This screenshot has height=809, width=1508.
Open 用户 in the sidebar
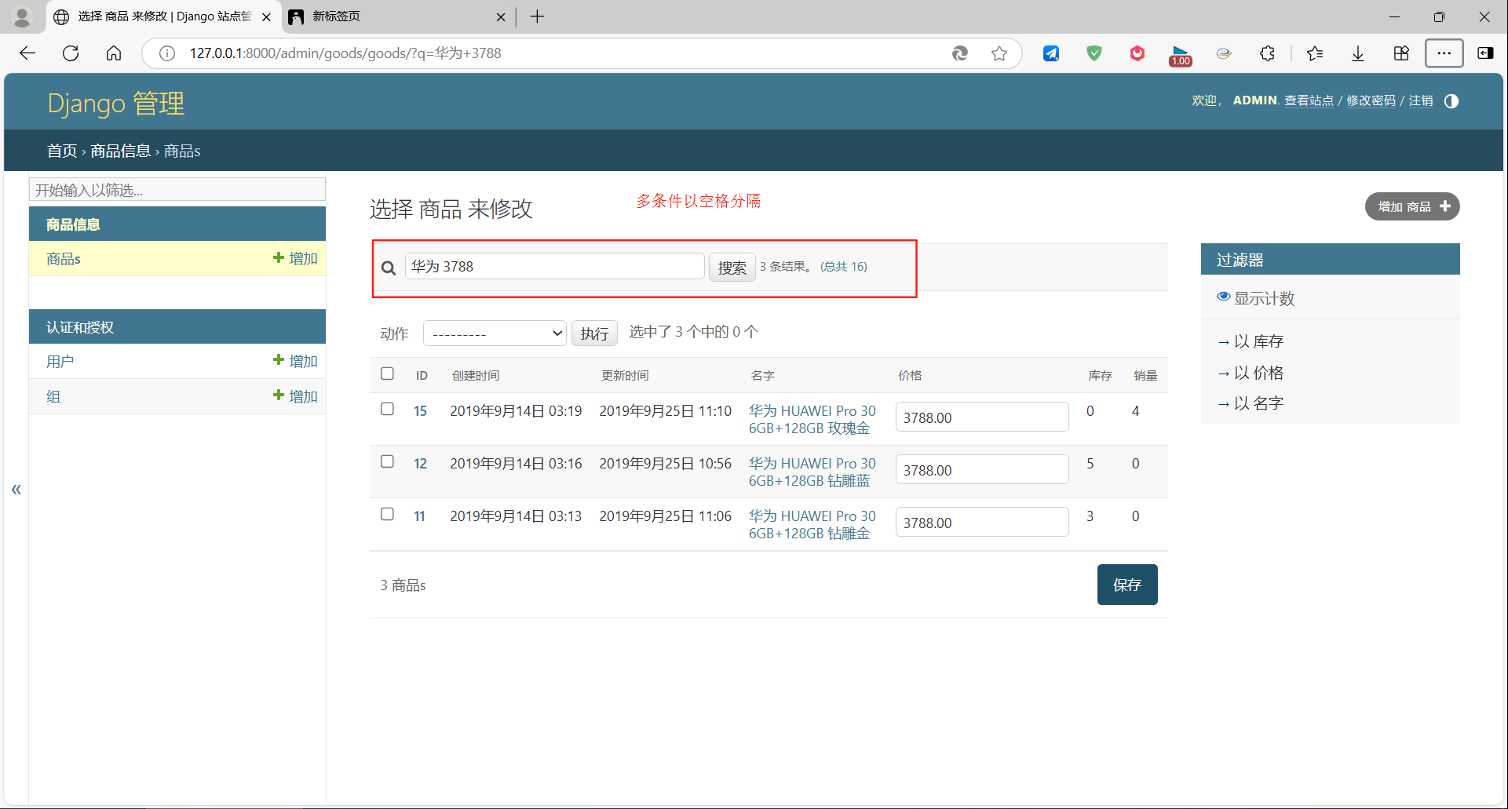60,362
